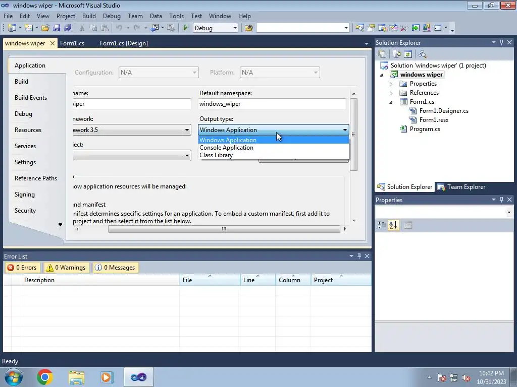Viewport: 517px width, 387px height.
Task: Select Program.cs in Solution Explorer
Action: click(425, 129)
